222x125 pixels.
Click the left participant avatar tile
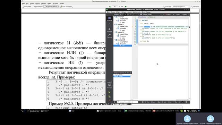pos(187,119)
